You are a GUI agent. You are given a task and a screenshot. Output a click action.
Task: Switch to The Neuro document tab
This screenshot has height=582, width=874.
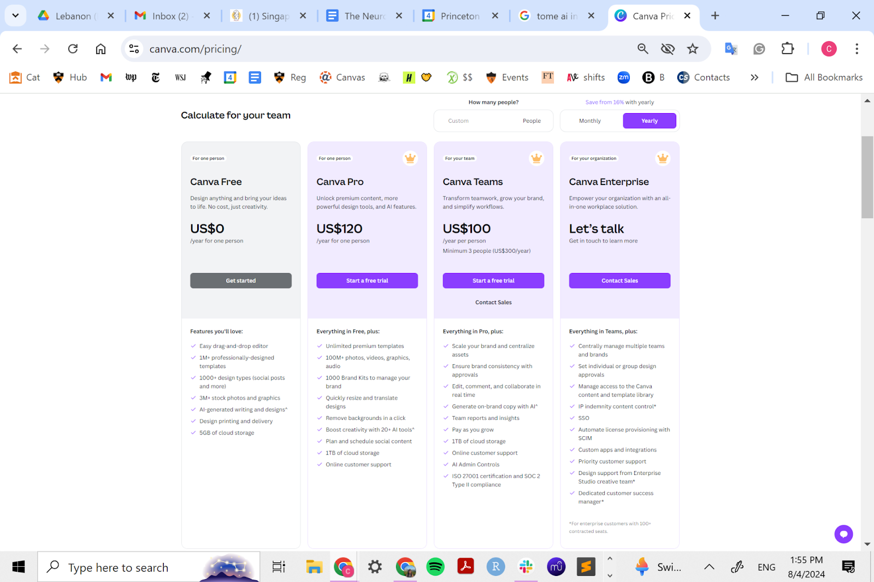click(357, 16)
